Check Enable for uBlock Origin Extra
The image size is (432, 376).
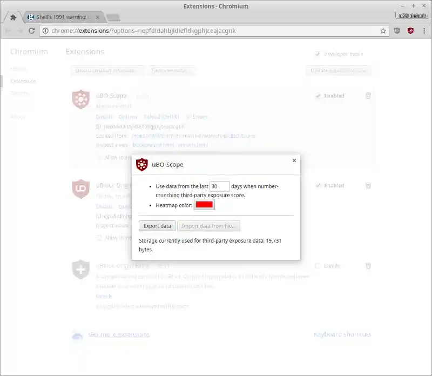pyautogui.click(x=318, y=266)
